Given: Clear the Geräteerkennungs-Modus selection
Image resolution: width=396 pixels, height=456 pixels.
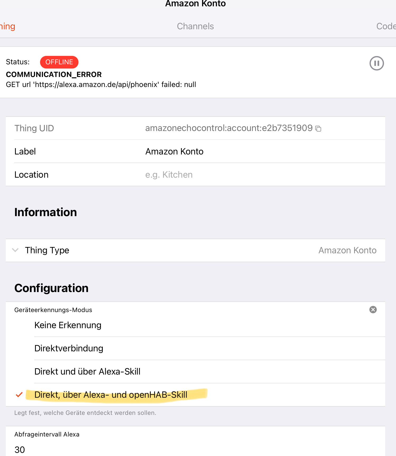Looking at the screenshot, I should tap(373, 309).
